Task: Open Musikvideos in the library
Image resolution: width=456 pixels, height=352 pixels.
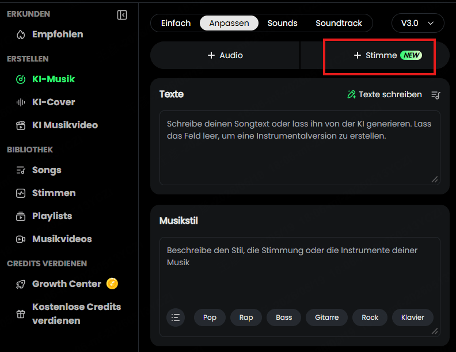Action: click(x=62, y=239)
